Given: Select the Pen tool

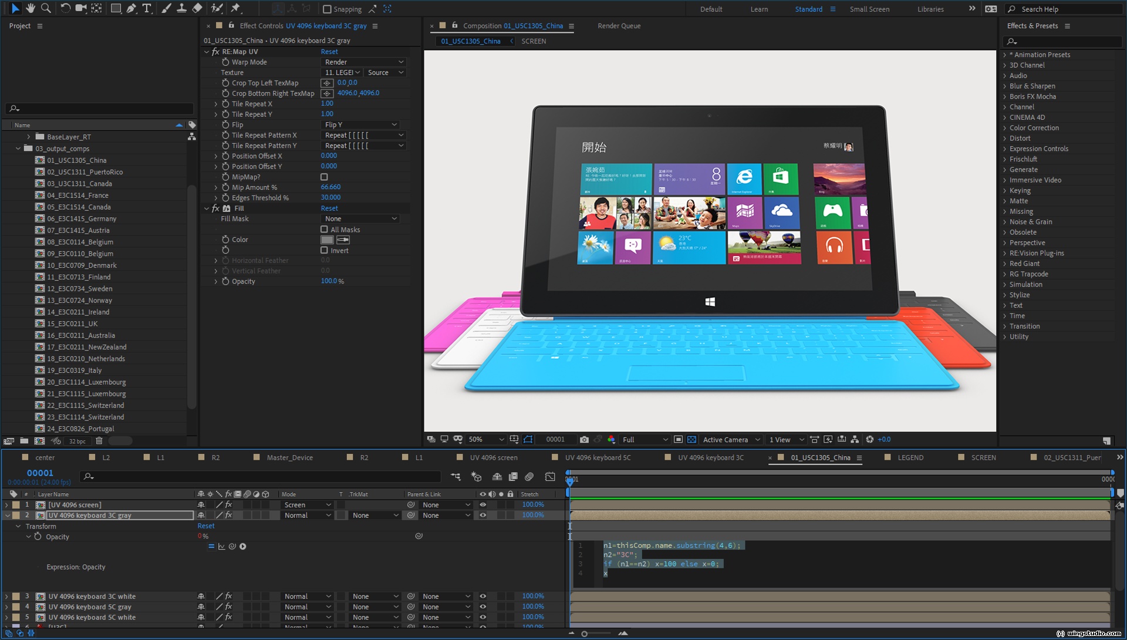Looking at the screenshot, I should pos(131,8).
